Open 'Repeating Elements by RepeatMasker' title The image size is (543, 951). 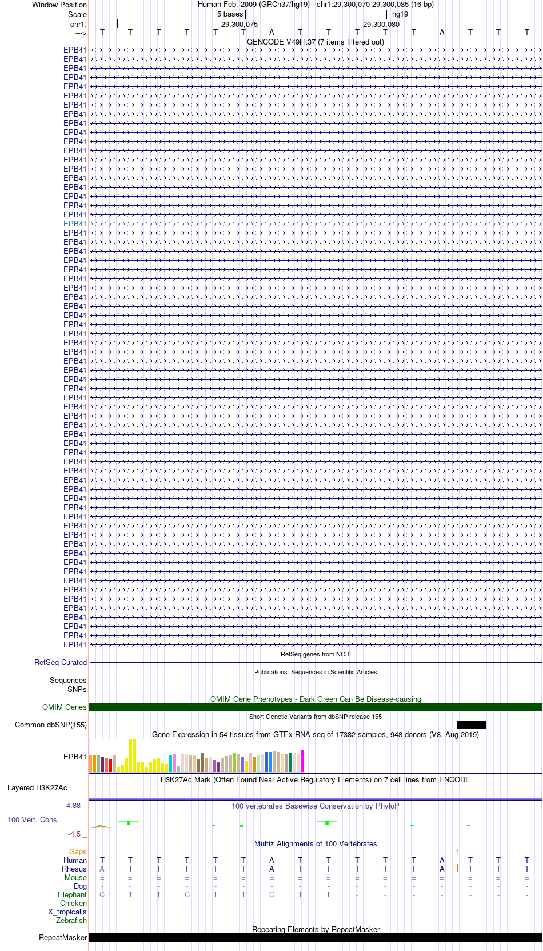pyautogui.click(x=316, y=929)
